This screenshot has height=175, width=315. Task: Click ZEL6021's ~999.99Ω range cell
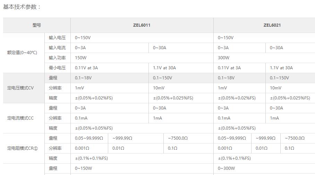[266, 138]
